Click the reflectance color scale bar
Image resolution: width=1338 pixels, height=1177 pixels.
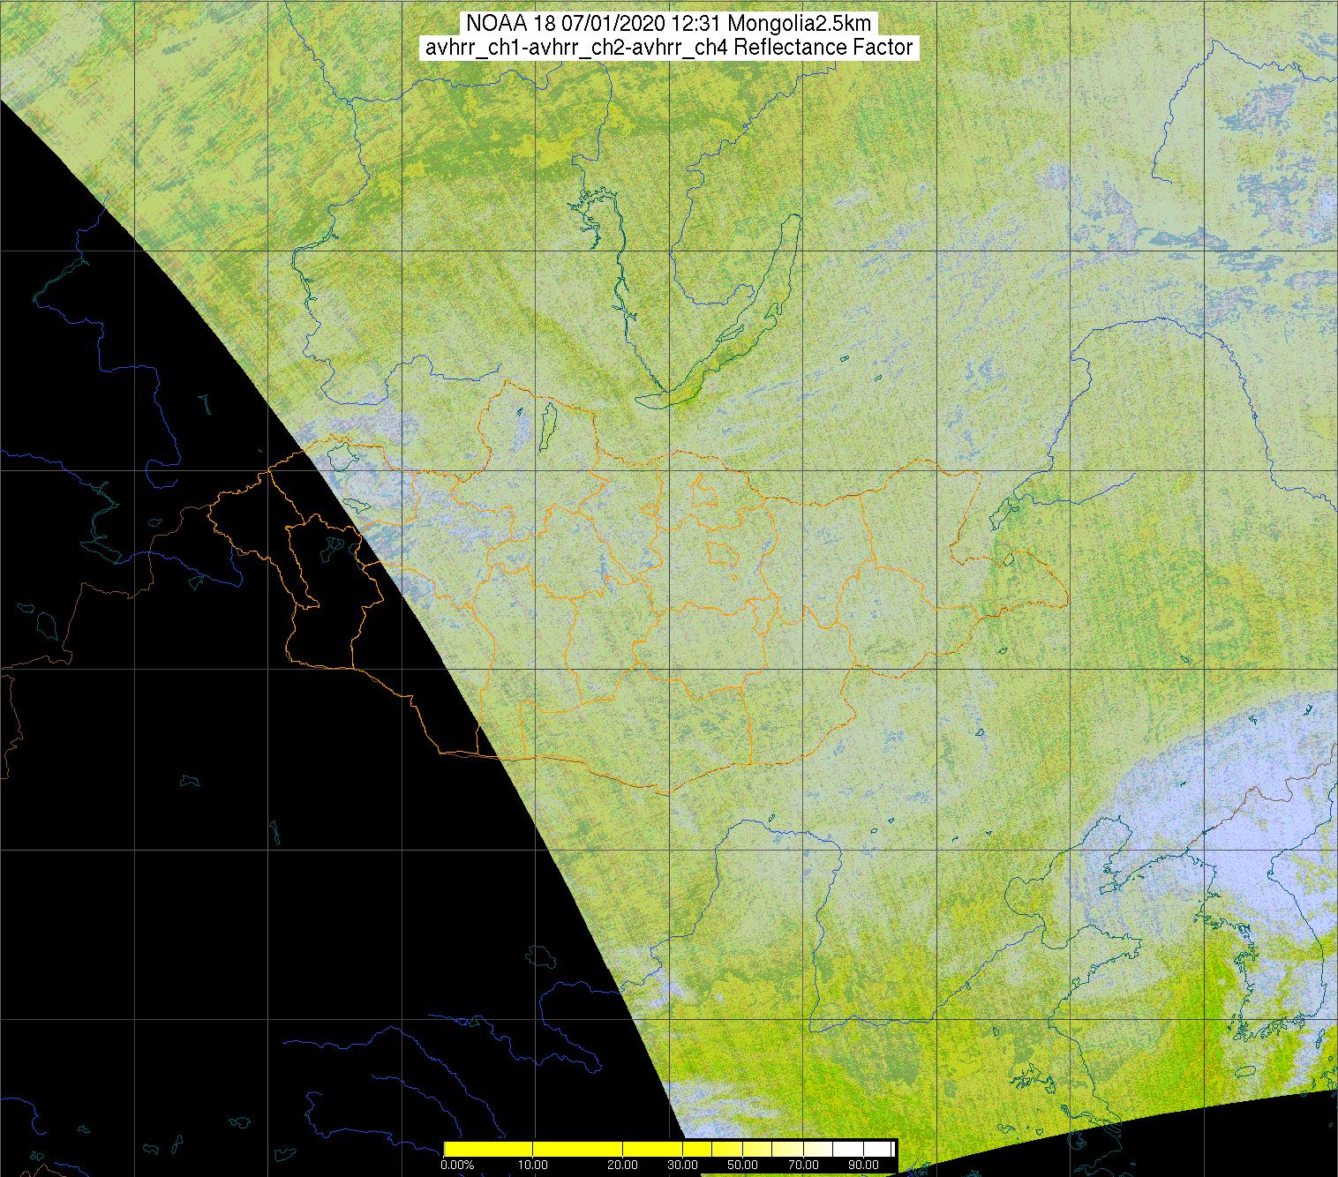coord(670,1149)
